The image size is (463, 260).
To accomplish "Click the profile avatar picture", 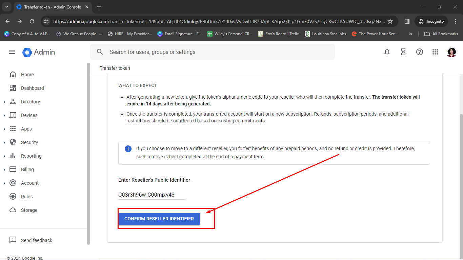I will pyautogui.click(x=451, y=52).
